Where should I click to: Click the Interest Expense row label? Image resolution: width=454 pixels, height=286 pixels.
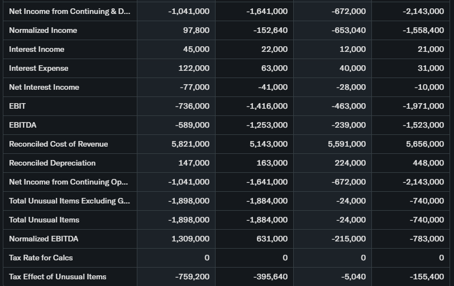(x=39, y=68)
